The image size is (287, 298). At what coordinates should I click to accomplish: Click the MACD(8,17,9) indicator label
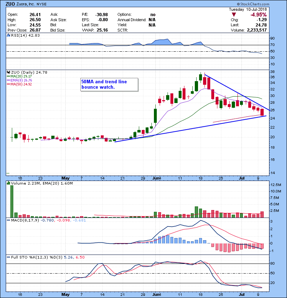point(25,220)
